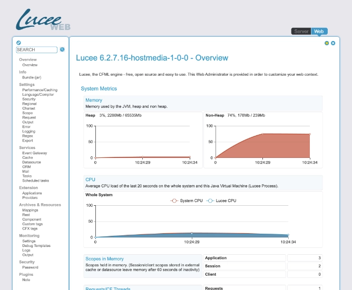Open Output under Monitoring
The height and width of the screenshot is (290, 352).
(x=28, y=255)
